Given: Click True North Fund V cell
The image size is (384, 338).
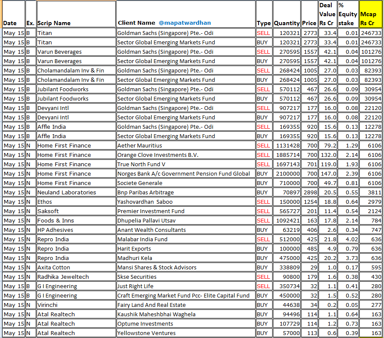Looking at the screenshot, I should click(x=186, y=164).
